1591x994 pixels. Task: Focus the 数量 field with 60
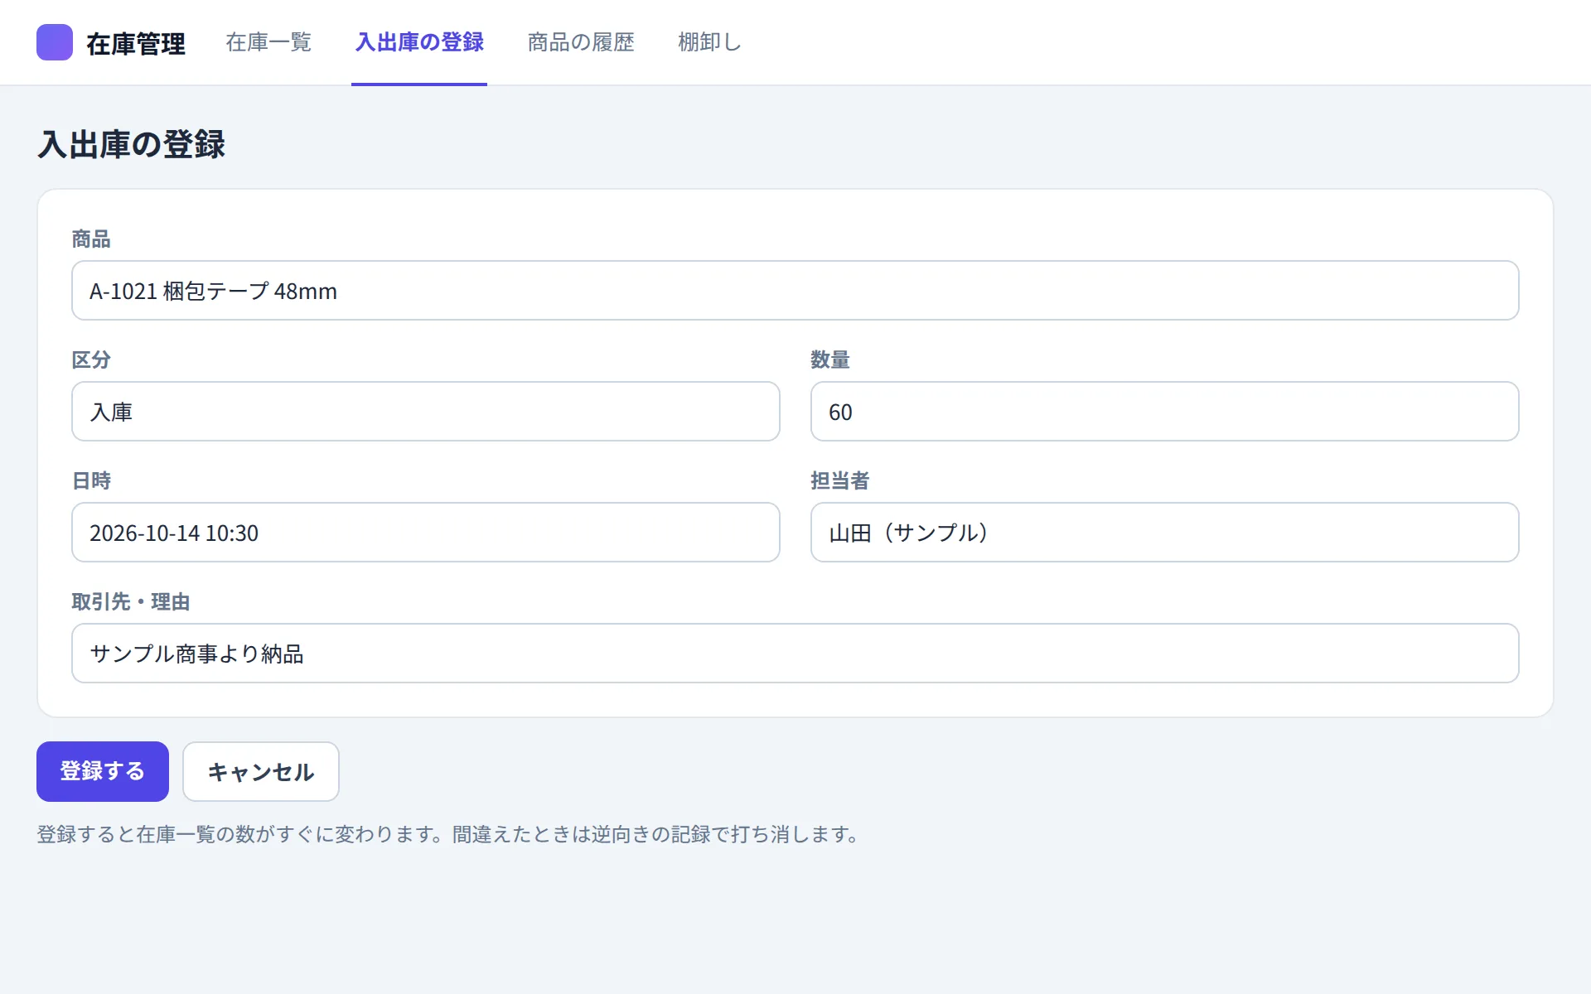click(x=1165, y=412)
